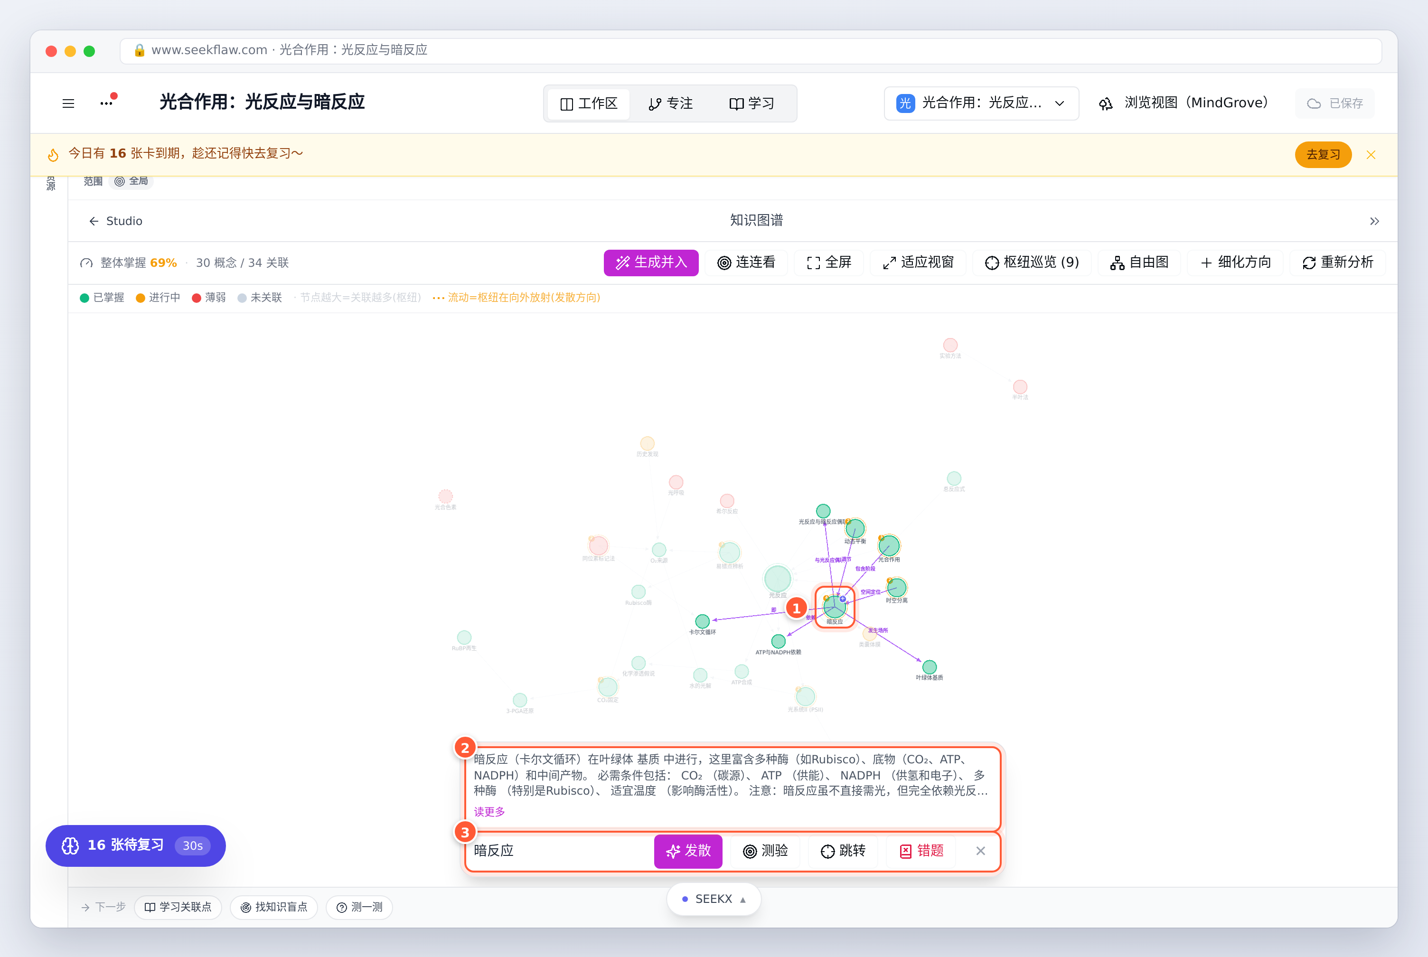1428x957 pixels.
Task: Select the 易错点辨析 node
Action: [729, 553]
